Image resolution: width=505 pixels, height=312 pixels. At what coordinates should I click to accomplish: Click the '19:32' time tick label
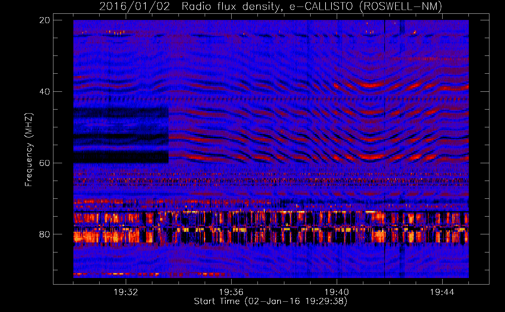coord(126,292)
